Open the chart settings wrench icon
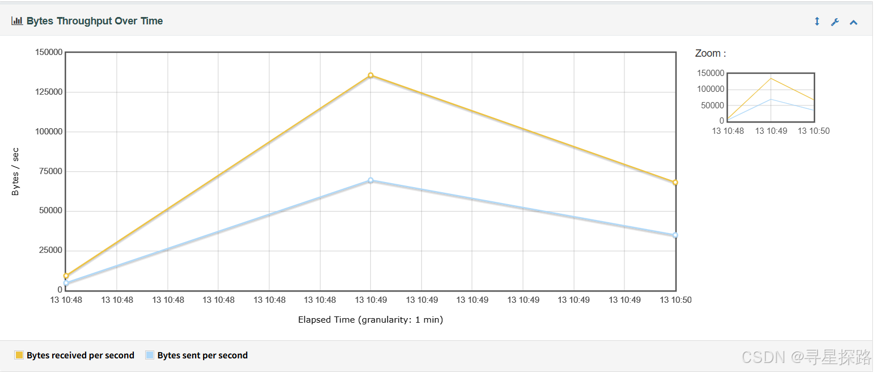Screen dimensions: 874x372 pyautogui.click(x=835, y=22)
